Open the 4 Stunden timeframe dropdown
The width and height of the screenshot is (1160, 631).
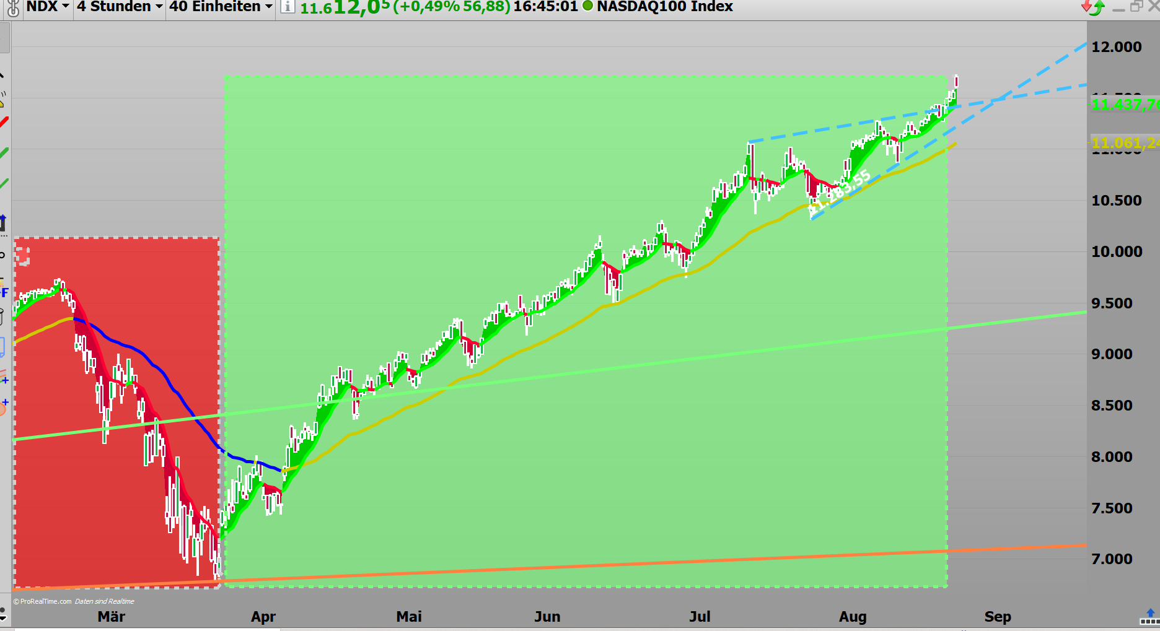[x=120, y=7]
